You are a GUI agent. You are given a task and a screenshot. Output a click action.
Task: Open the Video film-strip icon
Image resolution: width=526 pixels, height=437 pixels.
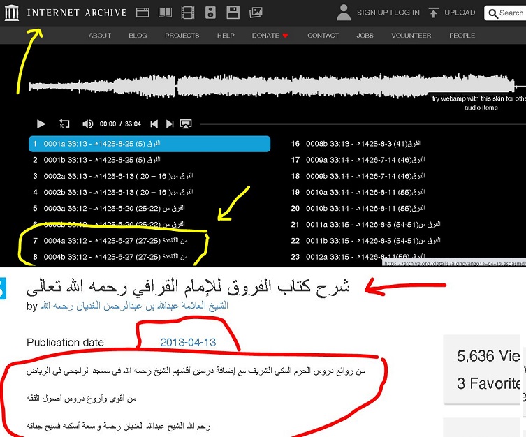pyautogui.click(x=187, y=13)
